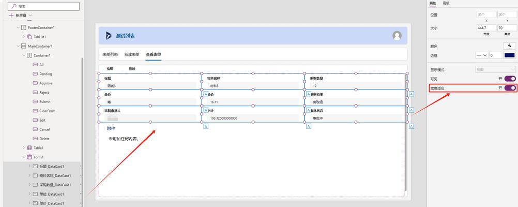
Task: Collapse the Form1 node
Action: click(24, 157)
